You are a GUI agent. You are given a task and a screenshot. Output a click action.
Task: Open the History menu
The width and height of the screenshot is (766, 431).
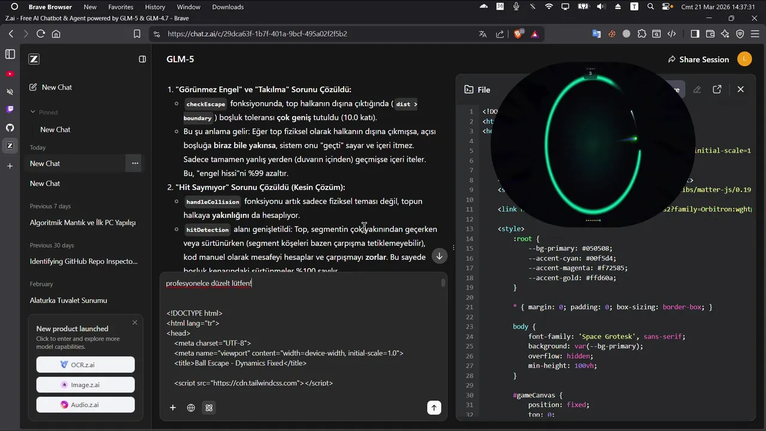pyautogui.click(x=155, y=7)
